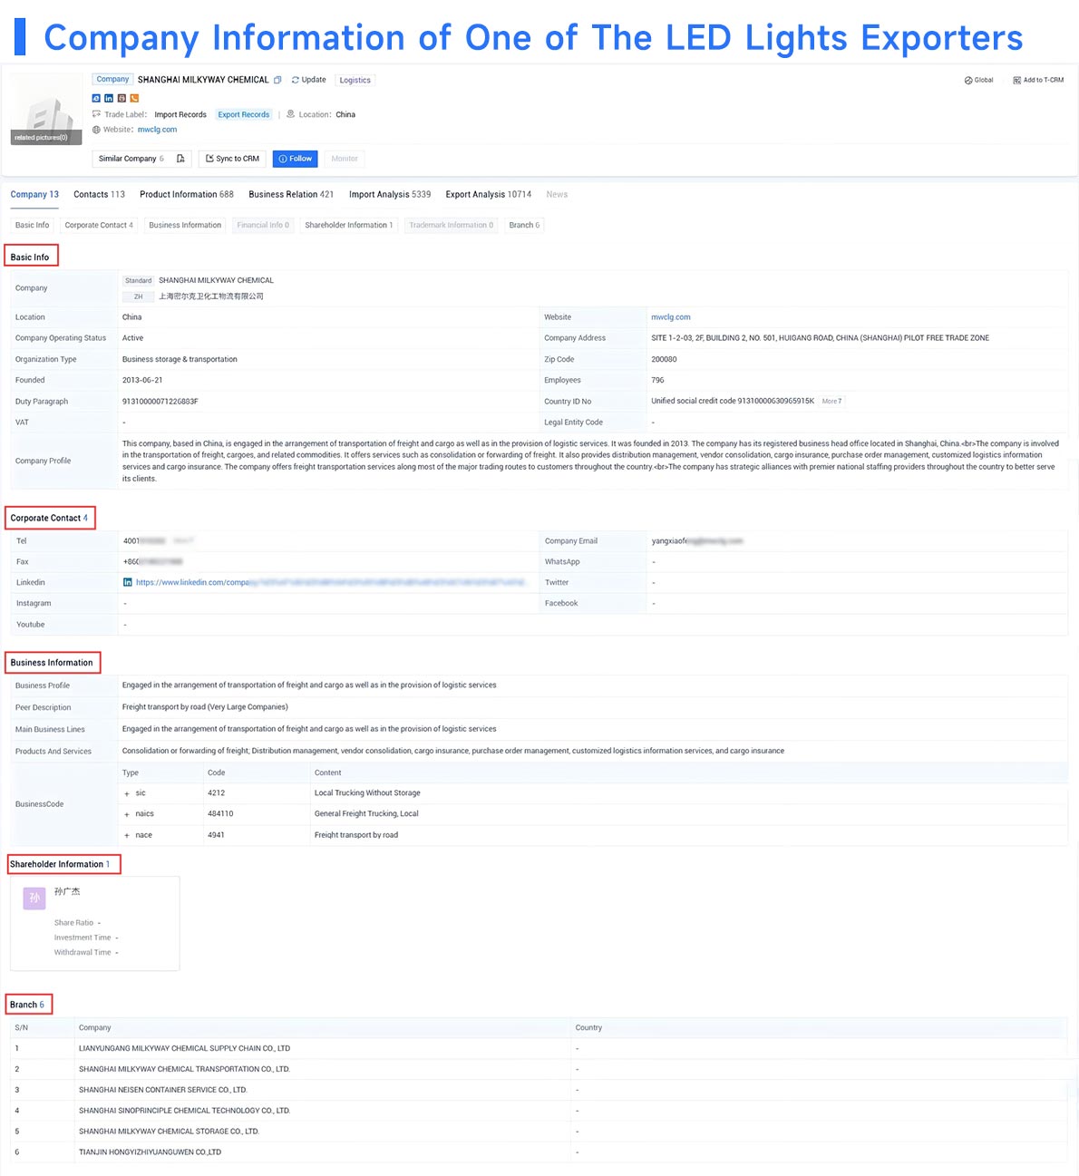Viewport: 1079px width, 1176px height.
Task: Click the Add to T-CRM text
Action: 1044,80
